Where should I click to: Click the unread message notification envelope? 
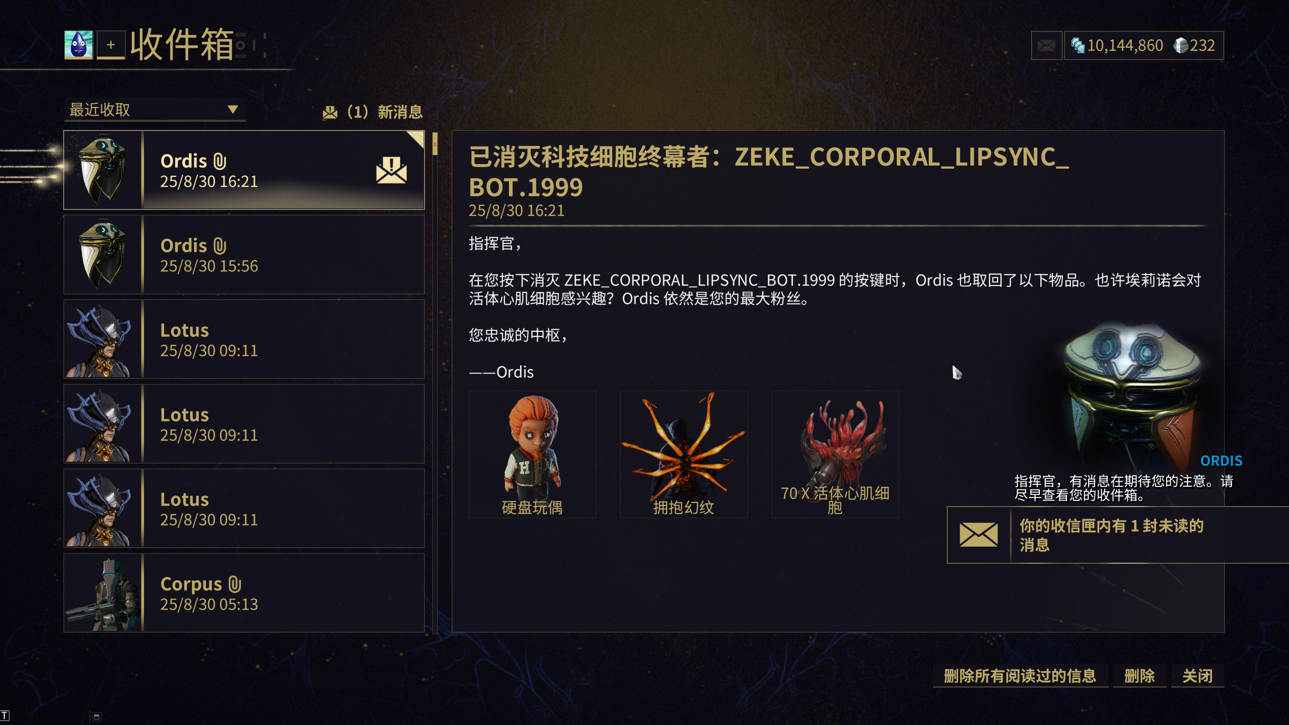click(x=978, y=535)
